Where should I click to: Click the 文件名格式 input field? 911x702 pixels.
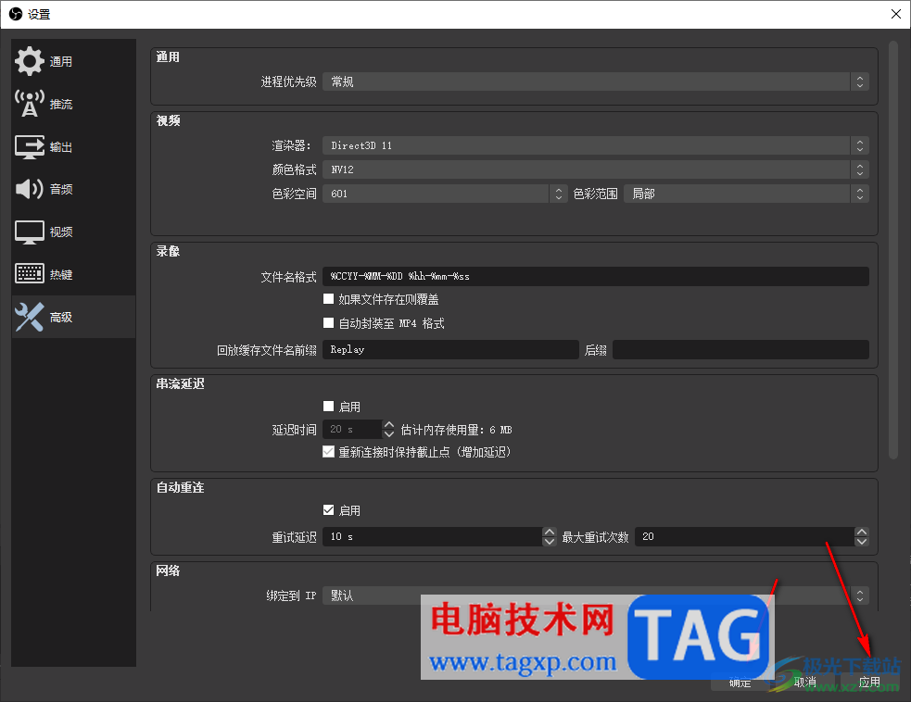pyautogui.click(x=596, y=276)
